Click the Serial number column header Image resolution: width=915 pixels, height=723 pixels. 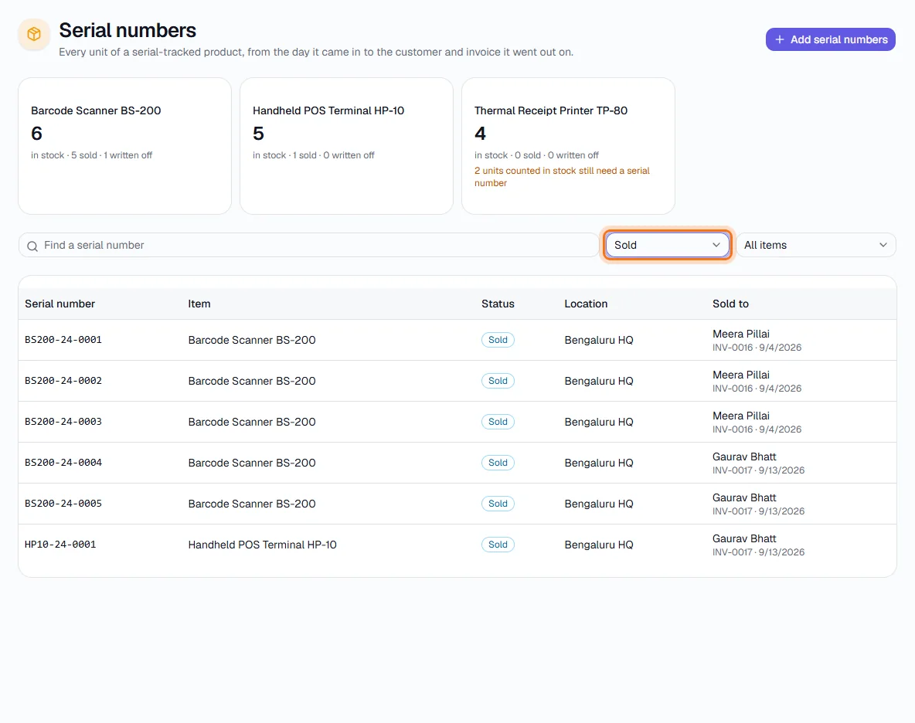pyautogui.click(x=60, y=304)
